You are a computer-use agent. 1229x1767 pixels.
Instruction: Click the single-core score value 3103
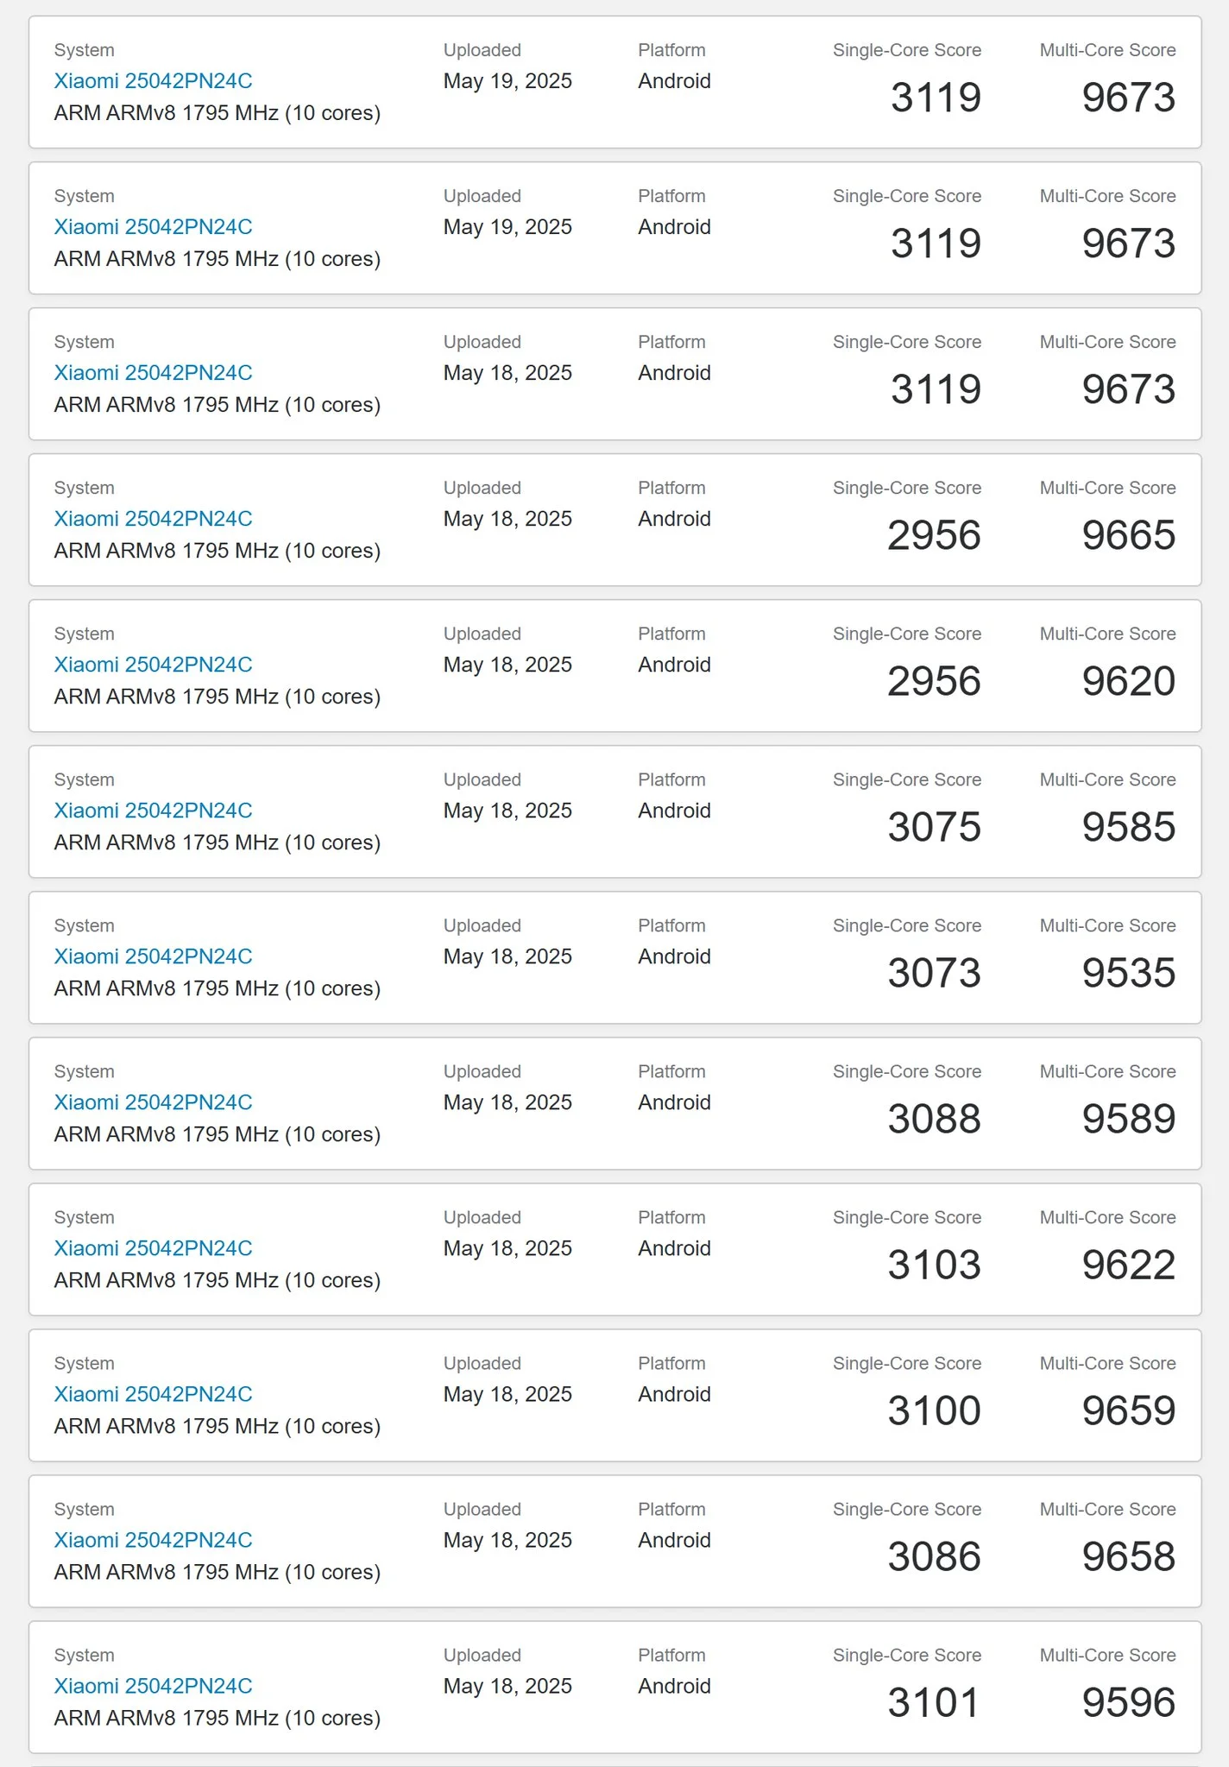[x=935, y=1265]
